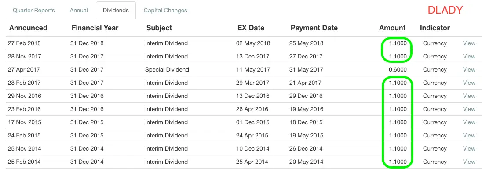482x169 pixels.
Task: Click the Payment Date column header
Action: click(x=314, y=28)
